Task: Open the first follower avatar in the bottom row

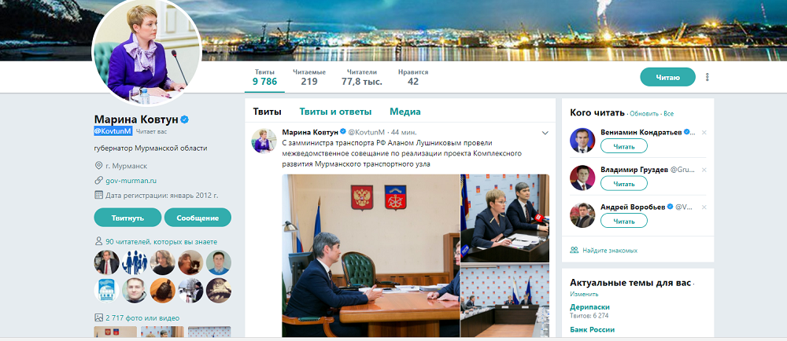Action: [106, 291]
